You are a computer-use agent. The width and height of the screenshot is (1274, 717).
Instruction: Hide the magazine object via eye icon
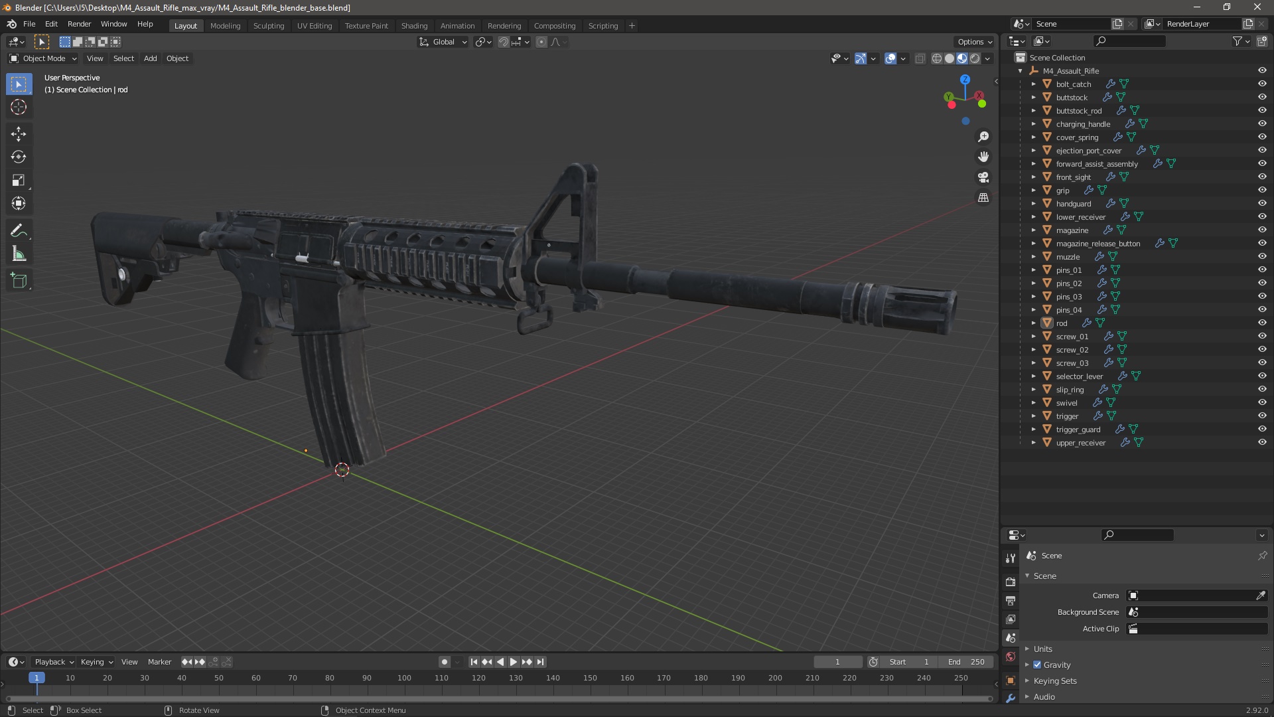1262,230
